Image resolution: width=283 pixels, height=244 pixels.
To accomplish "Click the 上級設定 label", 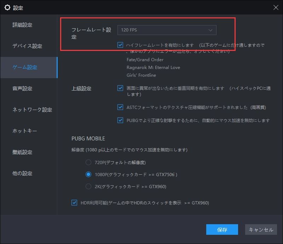I will 81,89.
